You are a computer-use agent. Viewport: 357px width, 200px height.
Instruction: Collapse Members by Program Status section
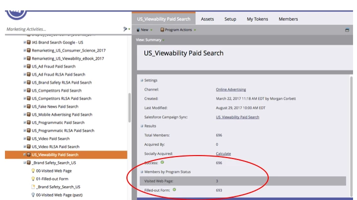142,172
